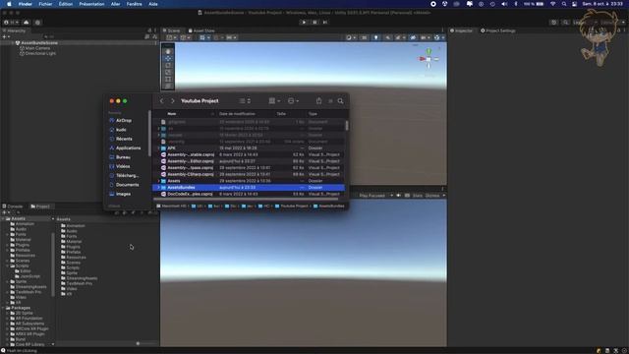Open Scene camera settings dropdown

[x=425, y=37]
